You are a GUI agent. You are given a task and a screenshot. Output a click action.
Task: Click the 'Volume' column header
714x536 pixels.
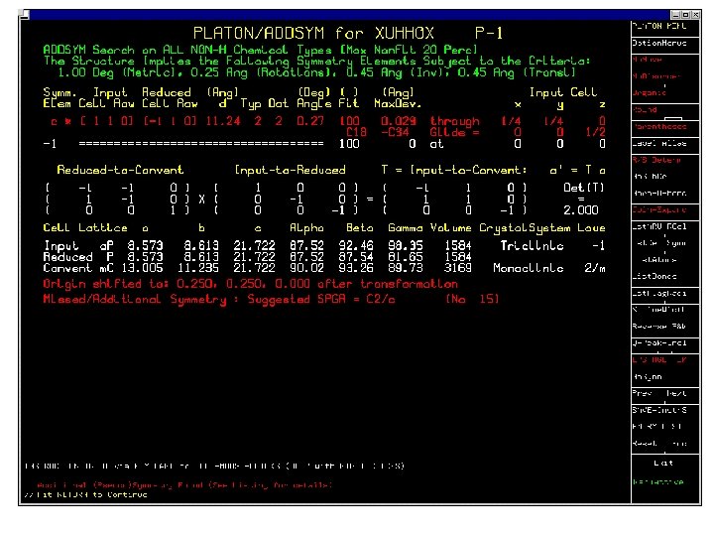click(451, 228)
